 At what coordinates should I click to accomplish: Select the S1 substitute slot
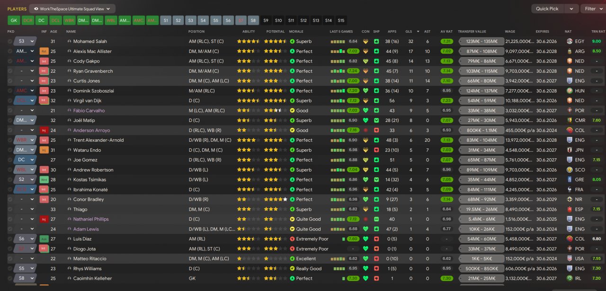(x=166, y=20)
